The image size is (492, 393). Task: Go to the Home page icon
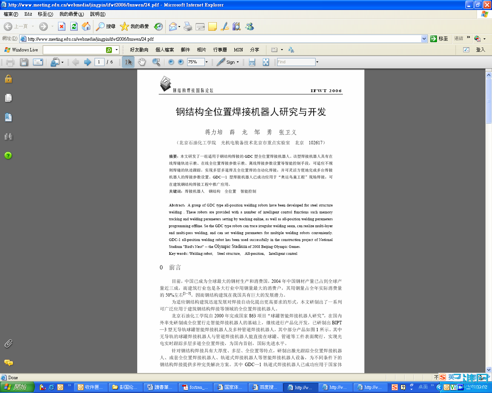86,26
